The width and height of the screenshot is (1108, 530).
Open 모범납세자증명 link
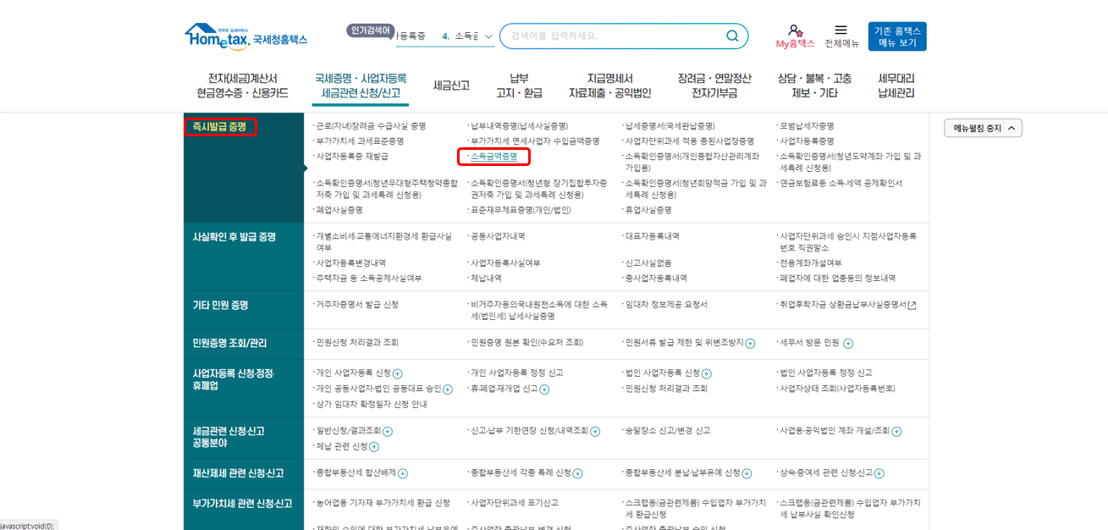tap(808, 126)
